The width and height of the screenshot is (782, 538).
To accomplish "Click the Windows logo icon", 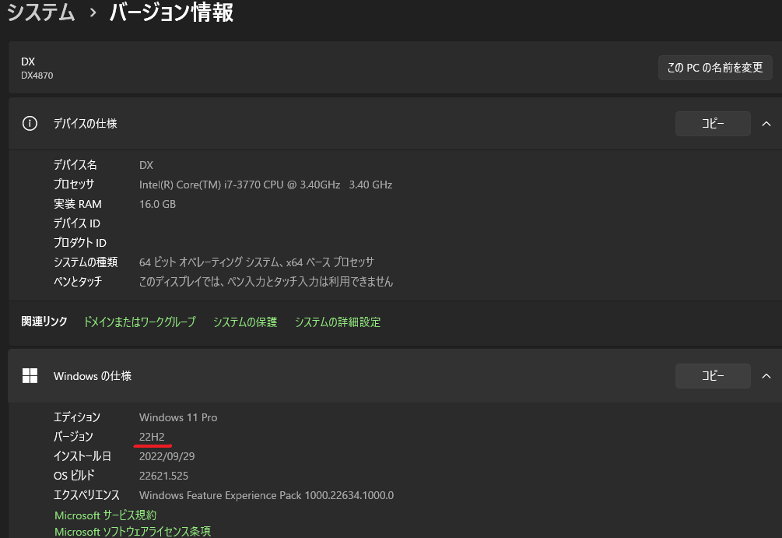I will 30,376.
